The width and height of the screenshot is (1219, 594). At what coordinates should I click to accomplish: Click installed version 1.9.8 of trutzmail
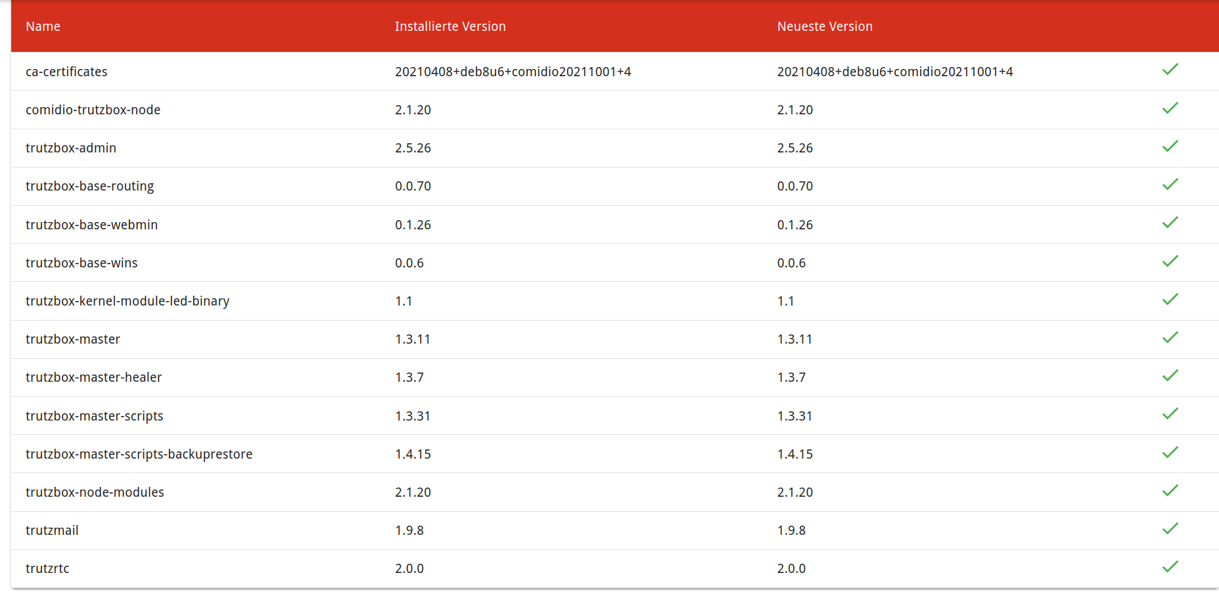(x=409, y=530)
